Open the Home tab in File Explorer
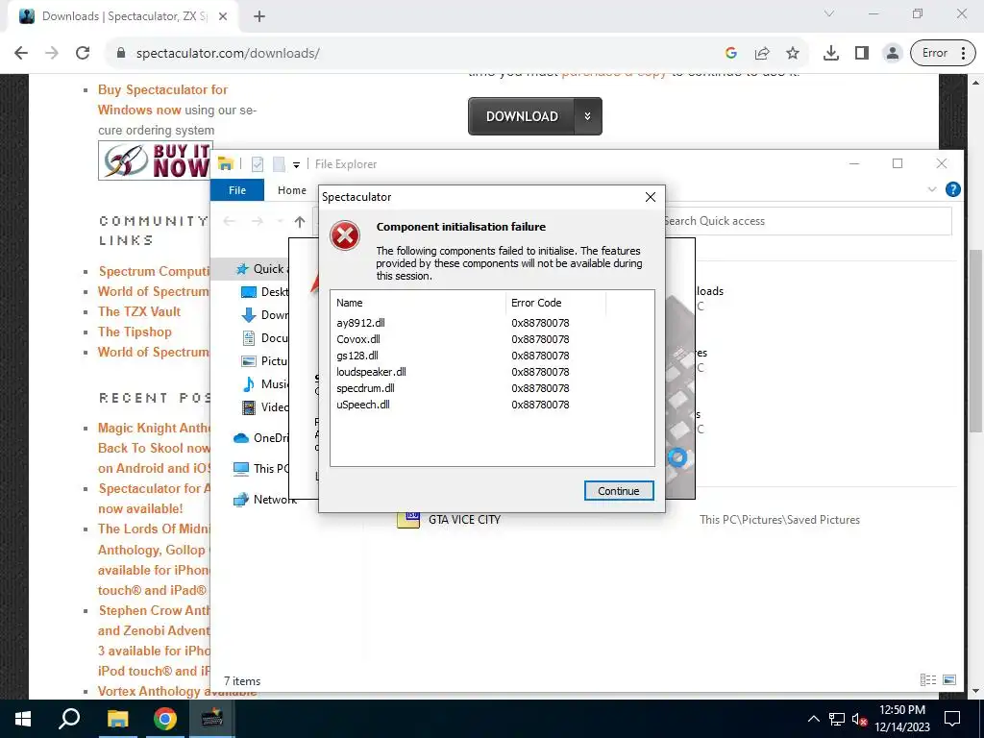Viewport: 984px width, 738px height. pyautogui.click(x=292, y=190)
